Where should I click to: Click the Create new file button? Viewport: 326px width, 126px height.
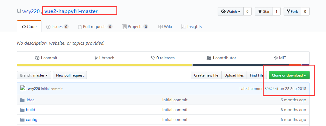pyautogui.click(x=206, y=75)
